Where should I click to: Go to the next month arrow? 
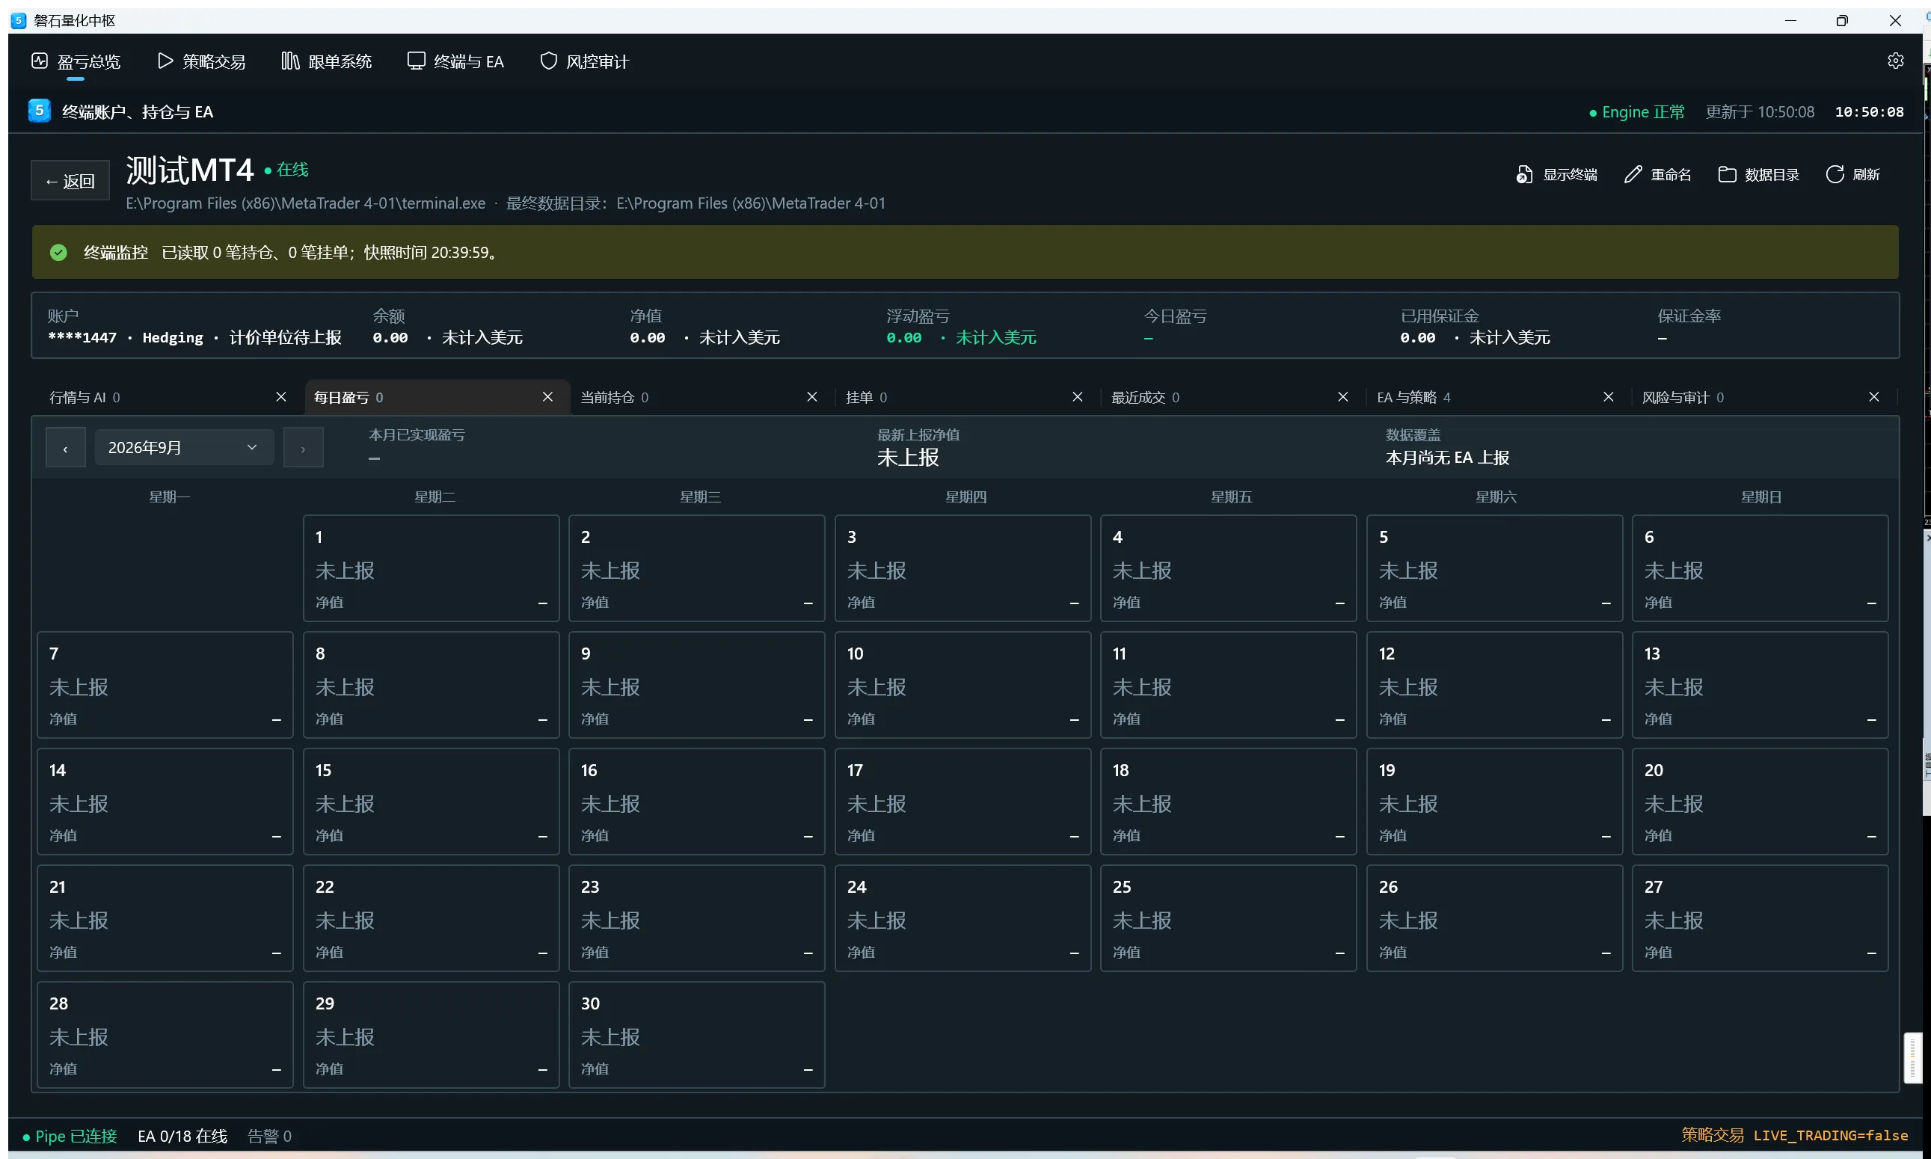pos(303,449)
